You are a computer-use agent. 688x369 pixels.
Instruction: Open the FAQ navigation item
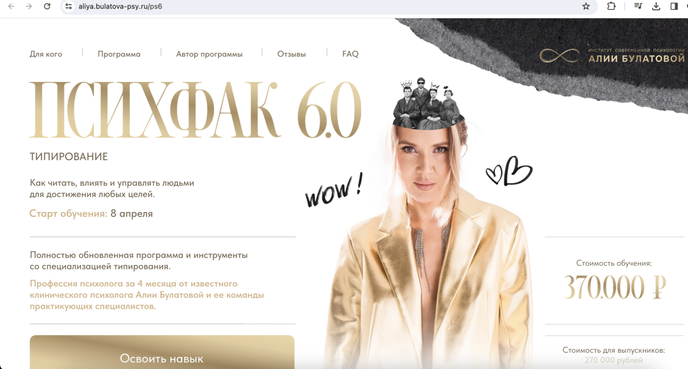350,54
